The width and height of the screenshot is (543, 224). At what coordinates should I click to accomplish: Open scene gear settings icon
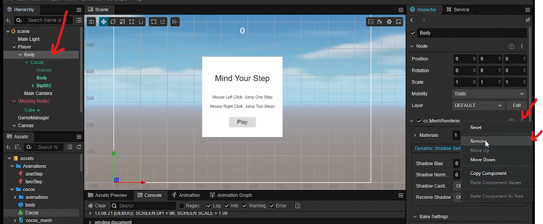click(389, 22)
